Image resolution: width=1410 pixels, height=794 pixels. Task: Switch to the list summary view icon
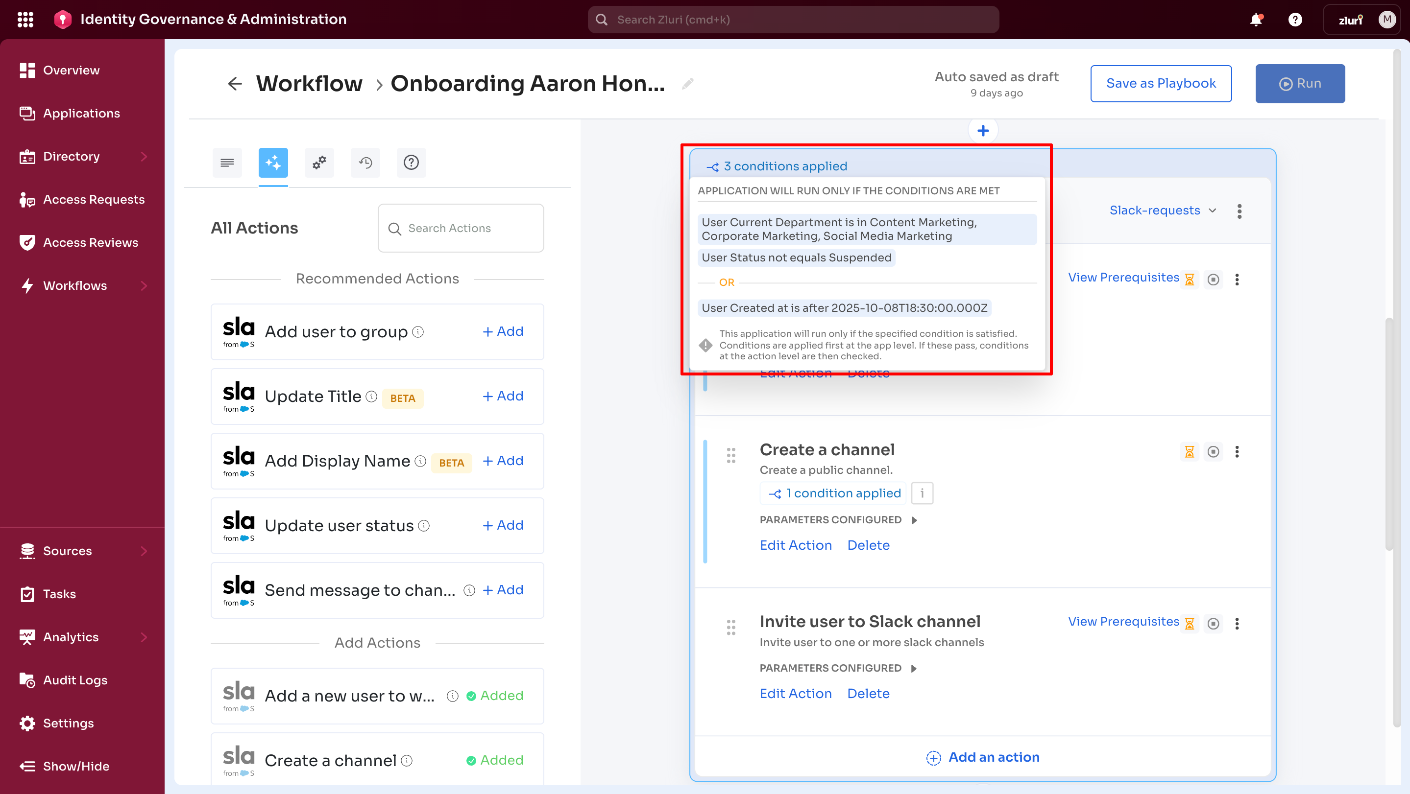pos(227,163)
